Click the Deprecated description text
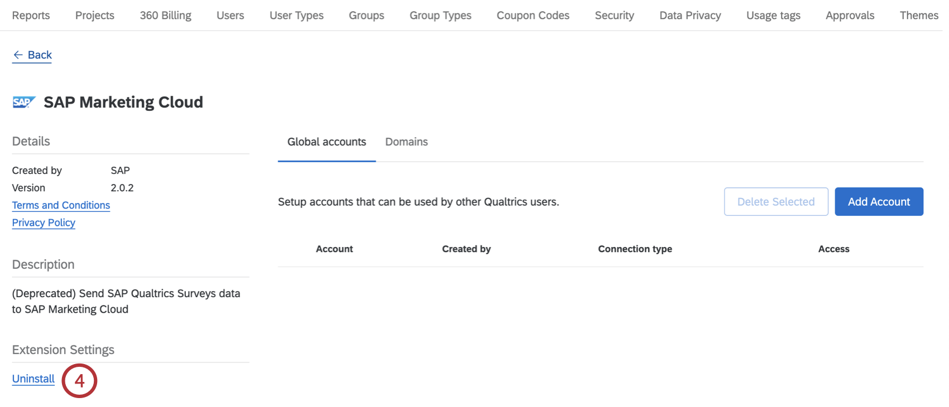 [126, 301]
